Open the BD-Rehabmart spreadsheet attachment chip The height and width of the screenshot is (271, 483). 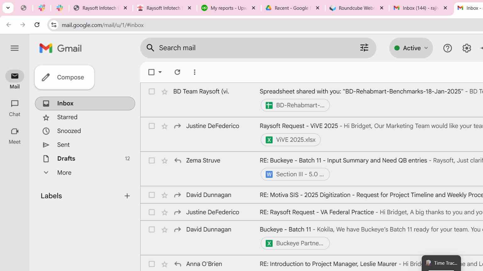click(x=295, y=105)
